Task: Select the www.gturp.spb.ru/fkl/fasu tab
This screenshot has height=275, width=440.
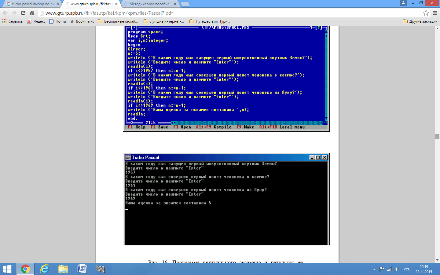Action: [91, 4]
